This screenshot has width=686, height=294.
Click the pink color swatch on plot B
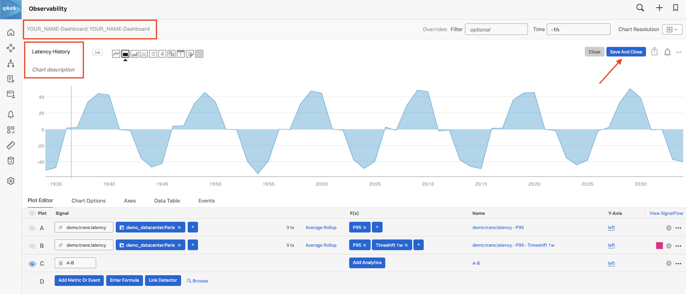(659, 246)
